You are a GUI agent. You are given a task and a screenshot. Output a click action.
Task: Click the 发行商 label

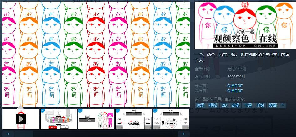(x=201, y=91)
